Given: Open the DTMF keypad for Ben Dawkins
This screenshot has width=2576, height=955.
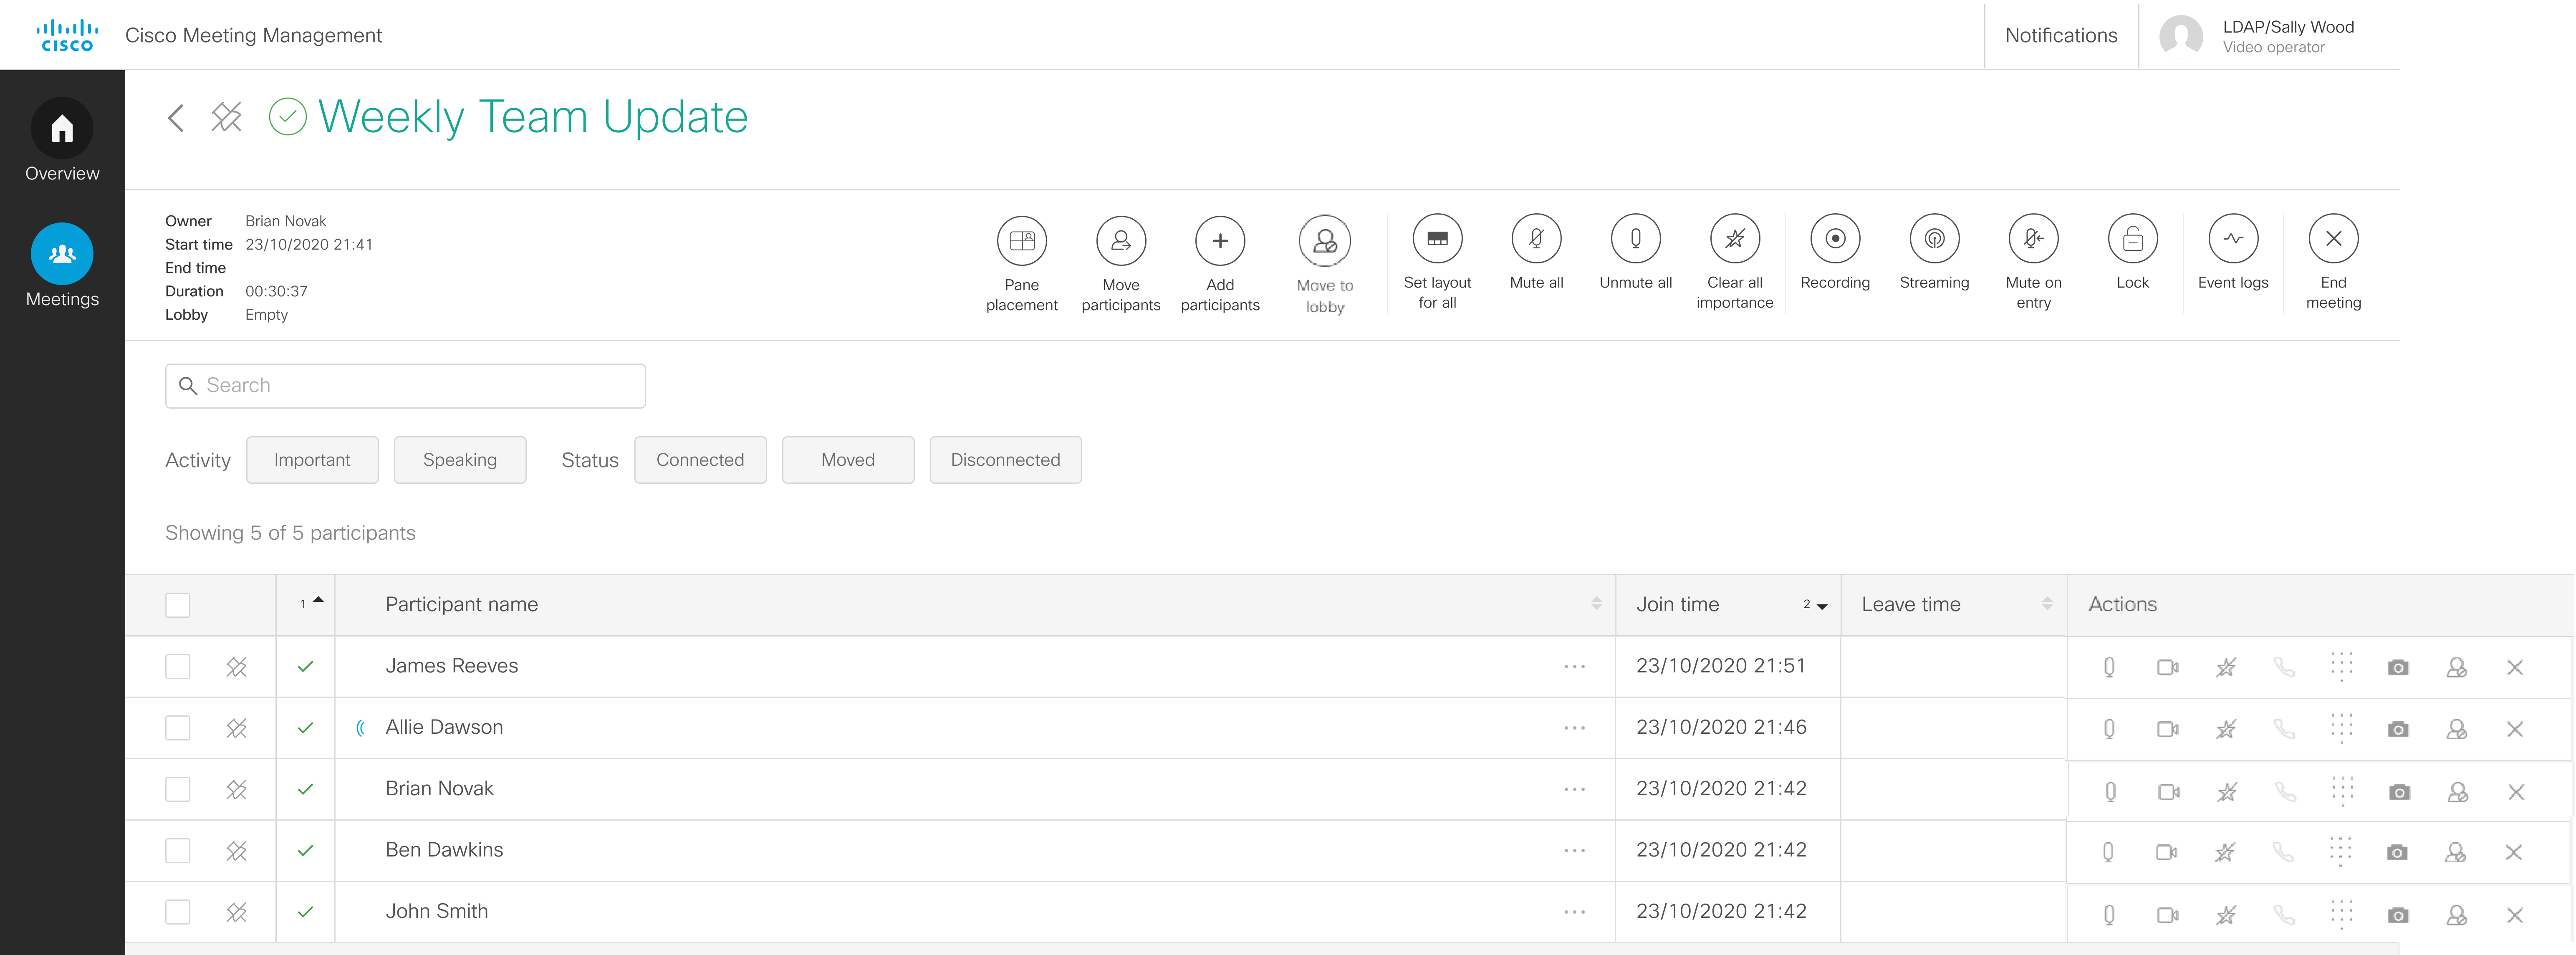Looking at the screenshot, I should click(2342, 851).
